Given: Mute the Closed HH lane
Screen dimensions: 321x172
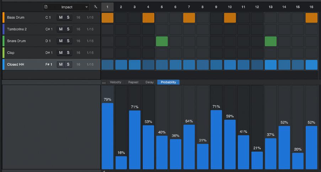Looking at the screenshot, I should (61, 64).
